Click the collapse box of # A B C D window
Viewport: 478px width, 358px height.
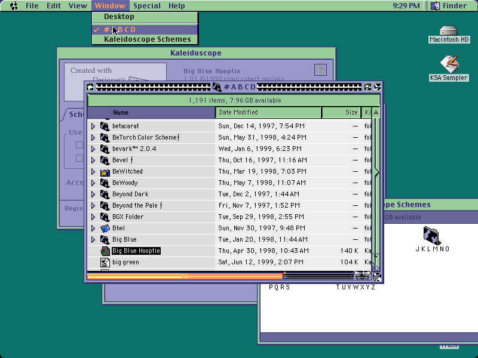(377, 87)
